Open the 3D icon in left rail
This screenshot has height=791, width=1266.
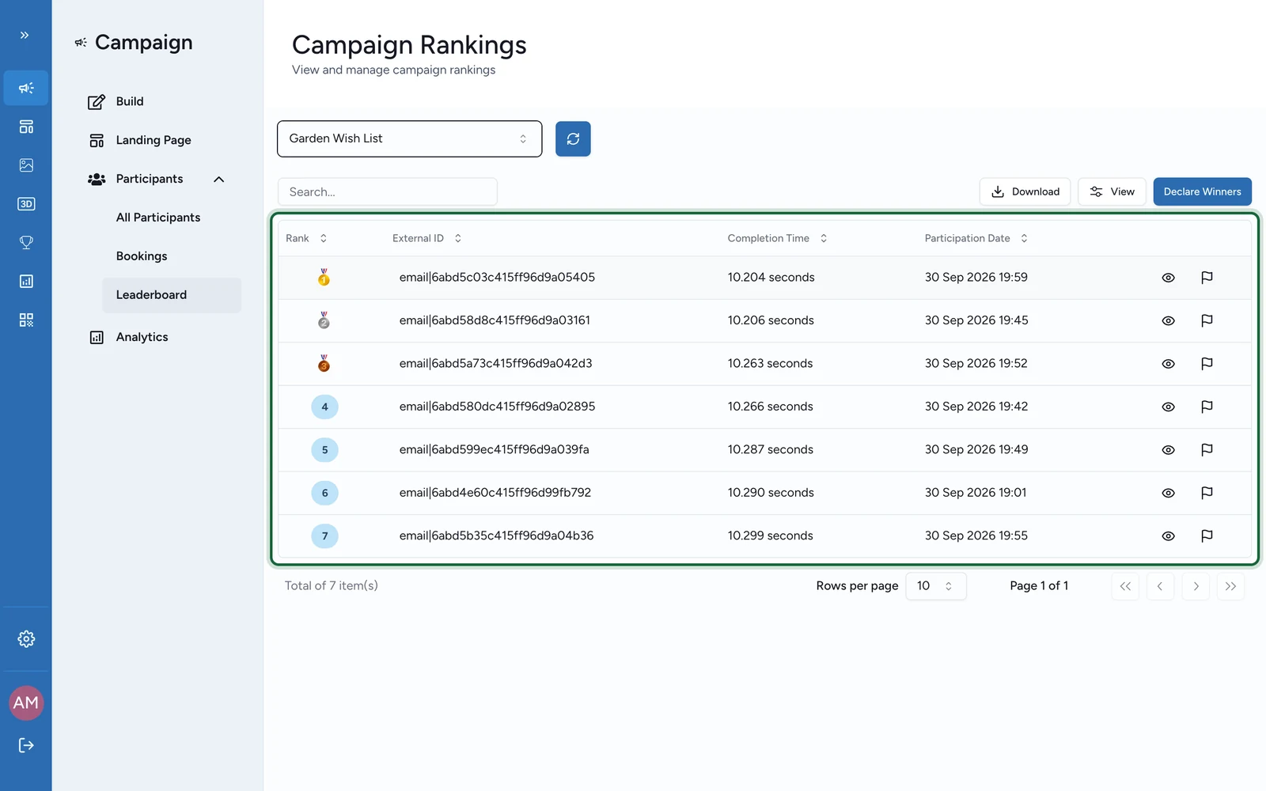(x=26, y=204)
